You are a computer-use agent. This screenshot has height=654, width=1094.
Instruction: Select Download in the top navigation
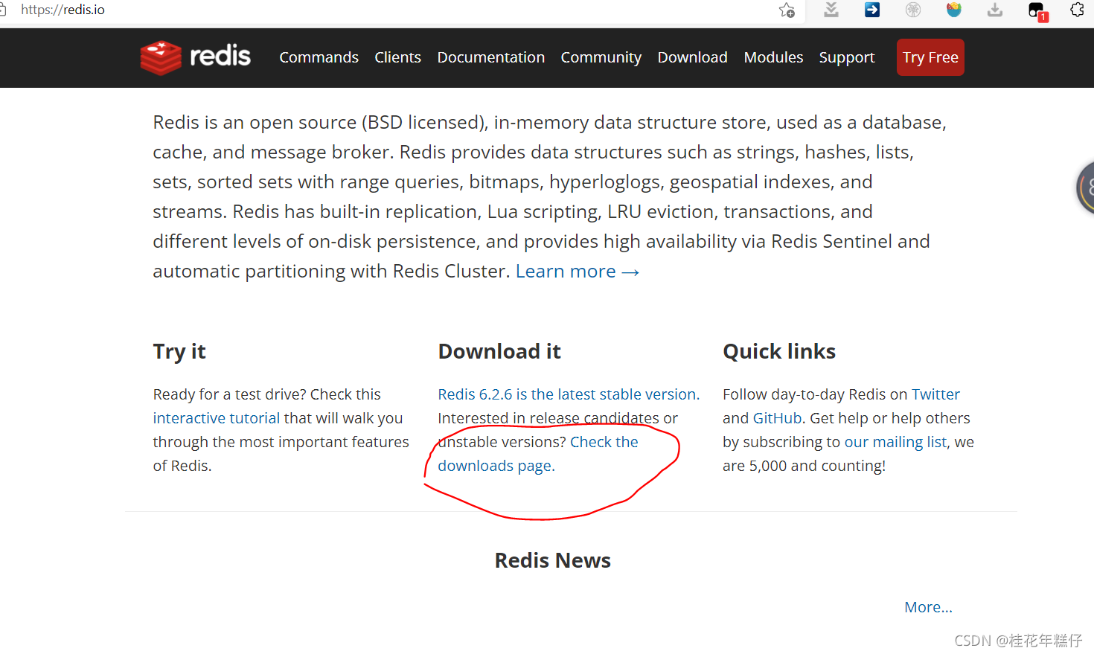pyautogui.click(x=692, y=57)
